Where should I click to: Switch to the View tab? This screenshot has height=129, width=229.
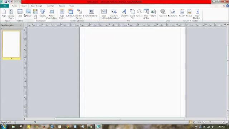(x=72, y=6)
